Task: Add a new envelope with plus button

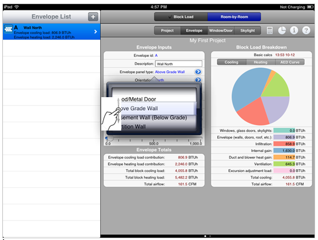Action: coord(93,16)
